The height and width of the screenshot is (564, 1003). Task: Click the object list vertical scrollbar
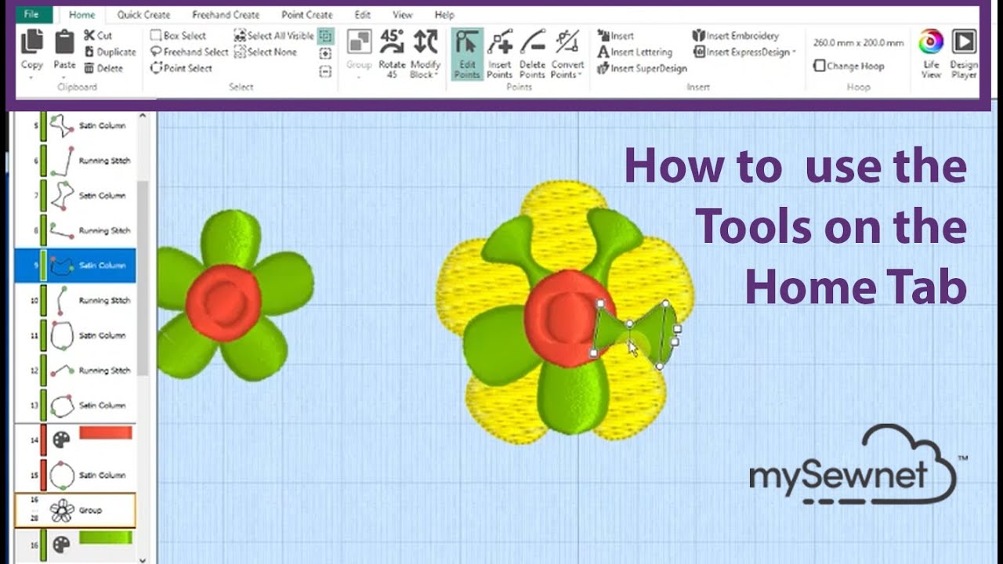143,278
